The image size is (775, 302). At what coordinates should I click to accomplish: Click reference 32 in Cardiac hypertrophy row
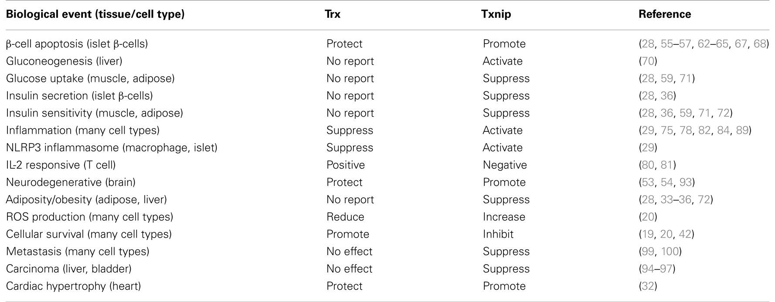[x=648, y=286]
